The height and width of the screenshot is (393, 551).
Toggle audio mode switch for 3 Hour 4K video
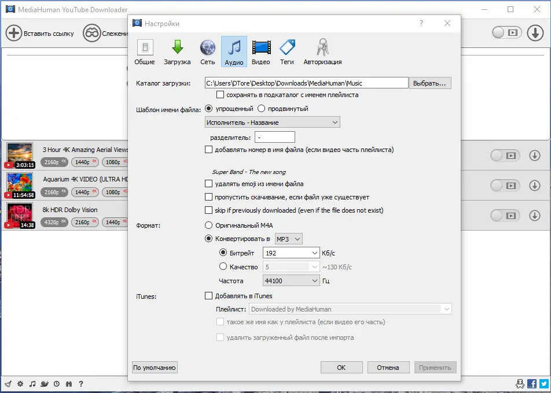505,155
